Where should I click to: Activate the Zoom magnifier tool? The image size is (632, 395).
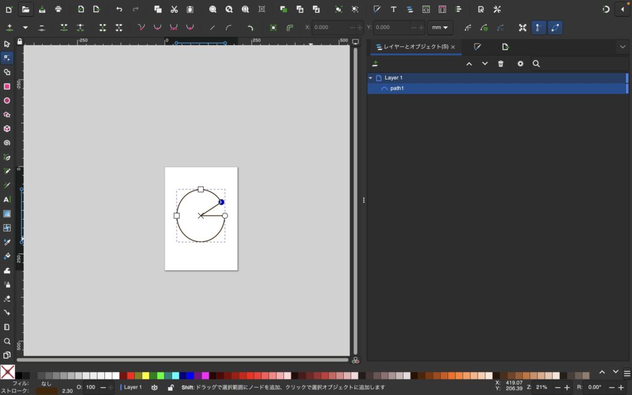(x=7, y=341)
